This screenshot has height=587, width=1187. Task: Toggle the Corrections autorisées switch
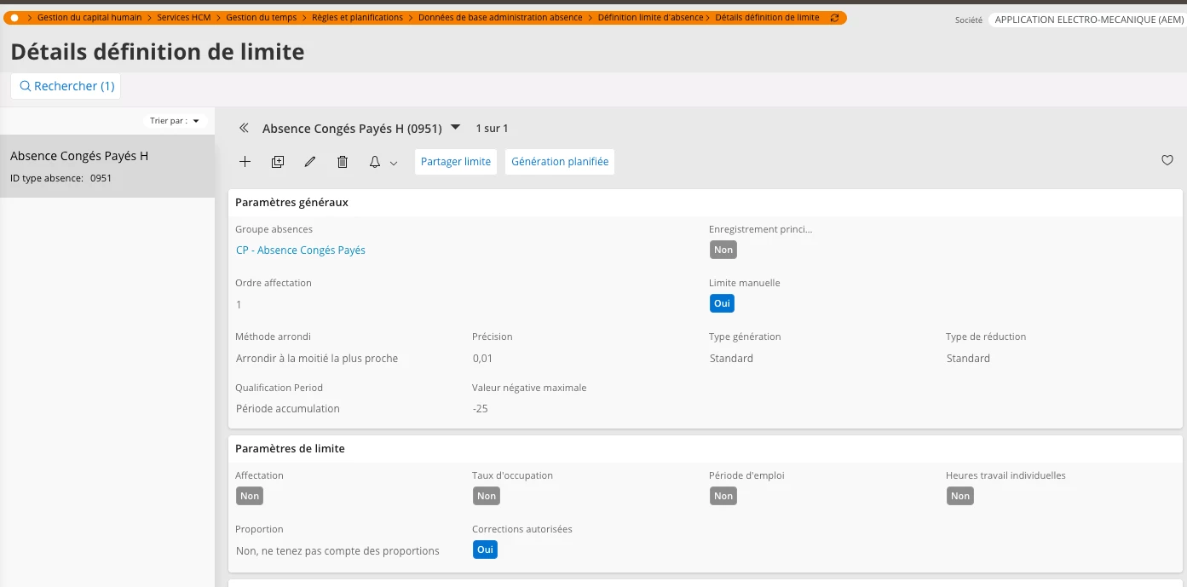pyautogui.click(x=485, y=550)
